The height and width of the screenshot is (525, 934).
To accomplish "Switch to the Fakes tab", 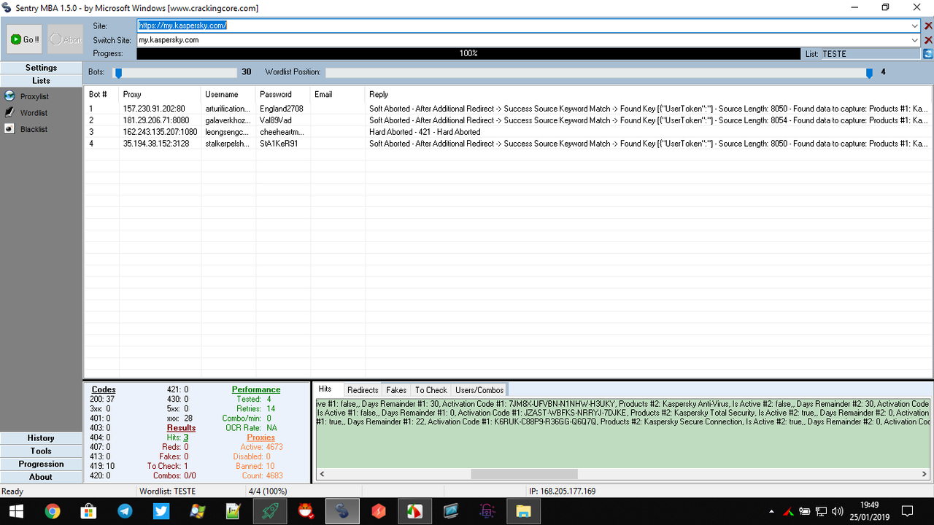I will click(x=396, y=390).
